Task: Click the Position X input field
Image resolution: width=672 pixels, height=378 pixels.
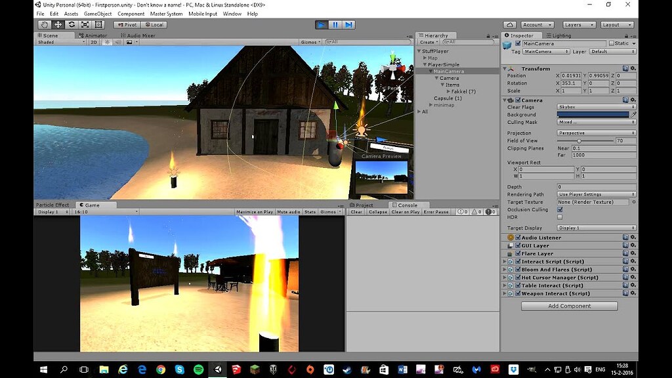Action: point(572,75)
